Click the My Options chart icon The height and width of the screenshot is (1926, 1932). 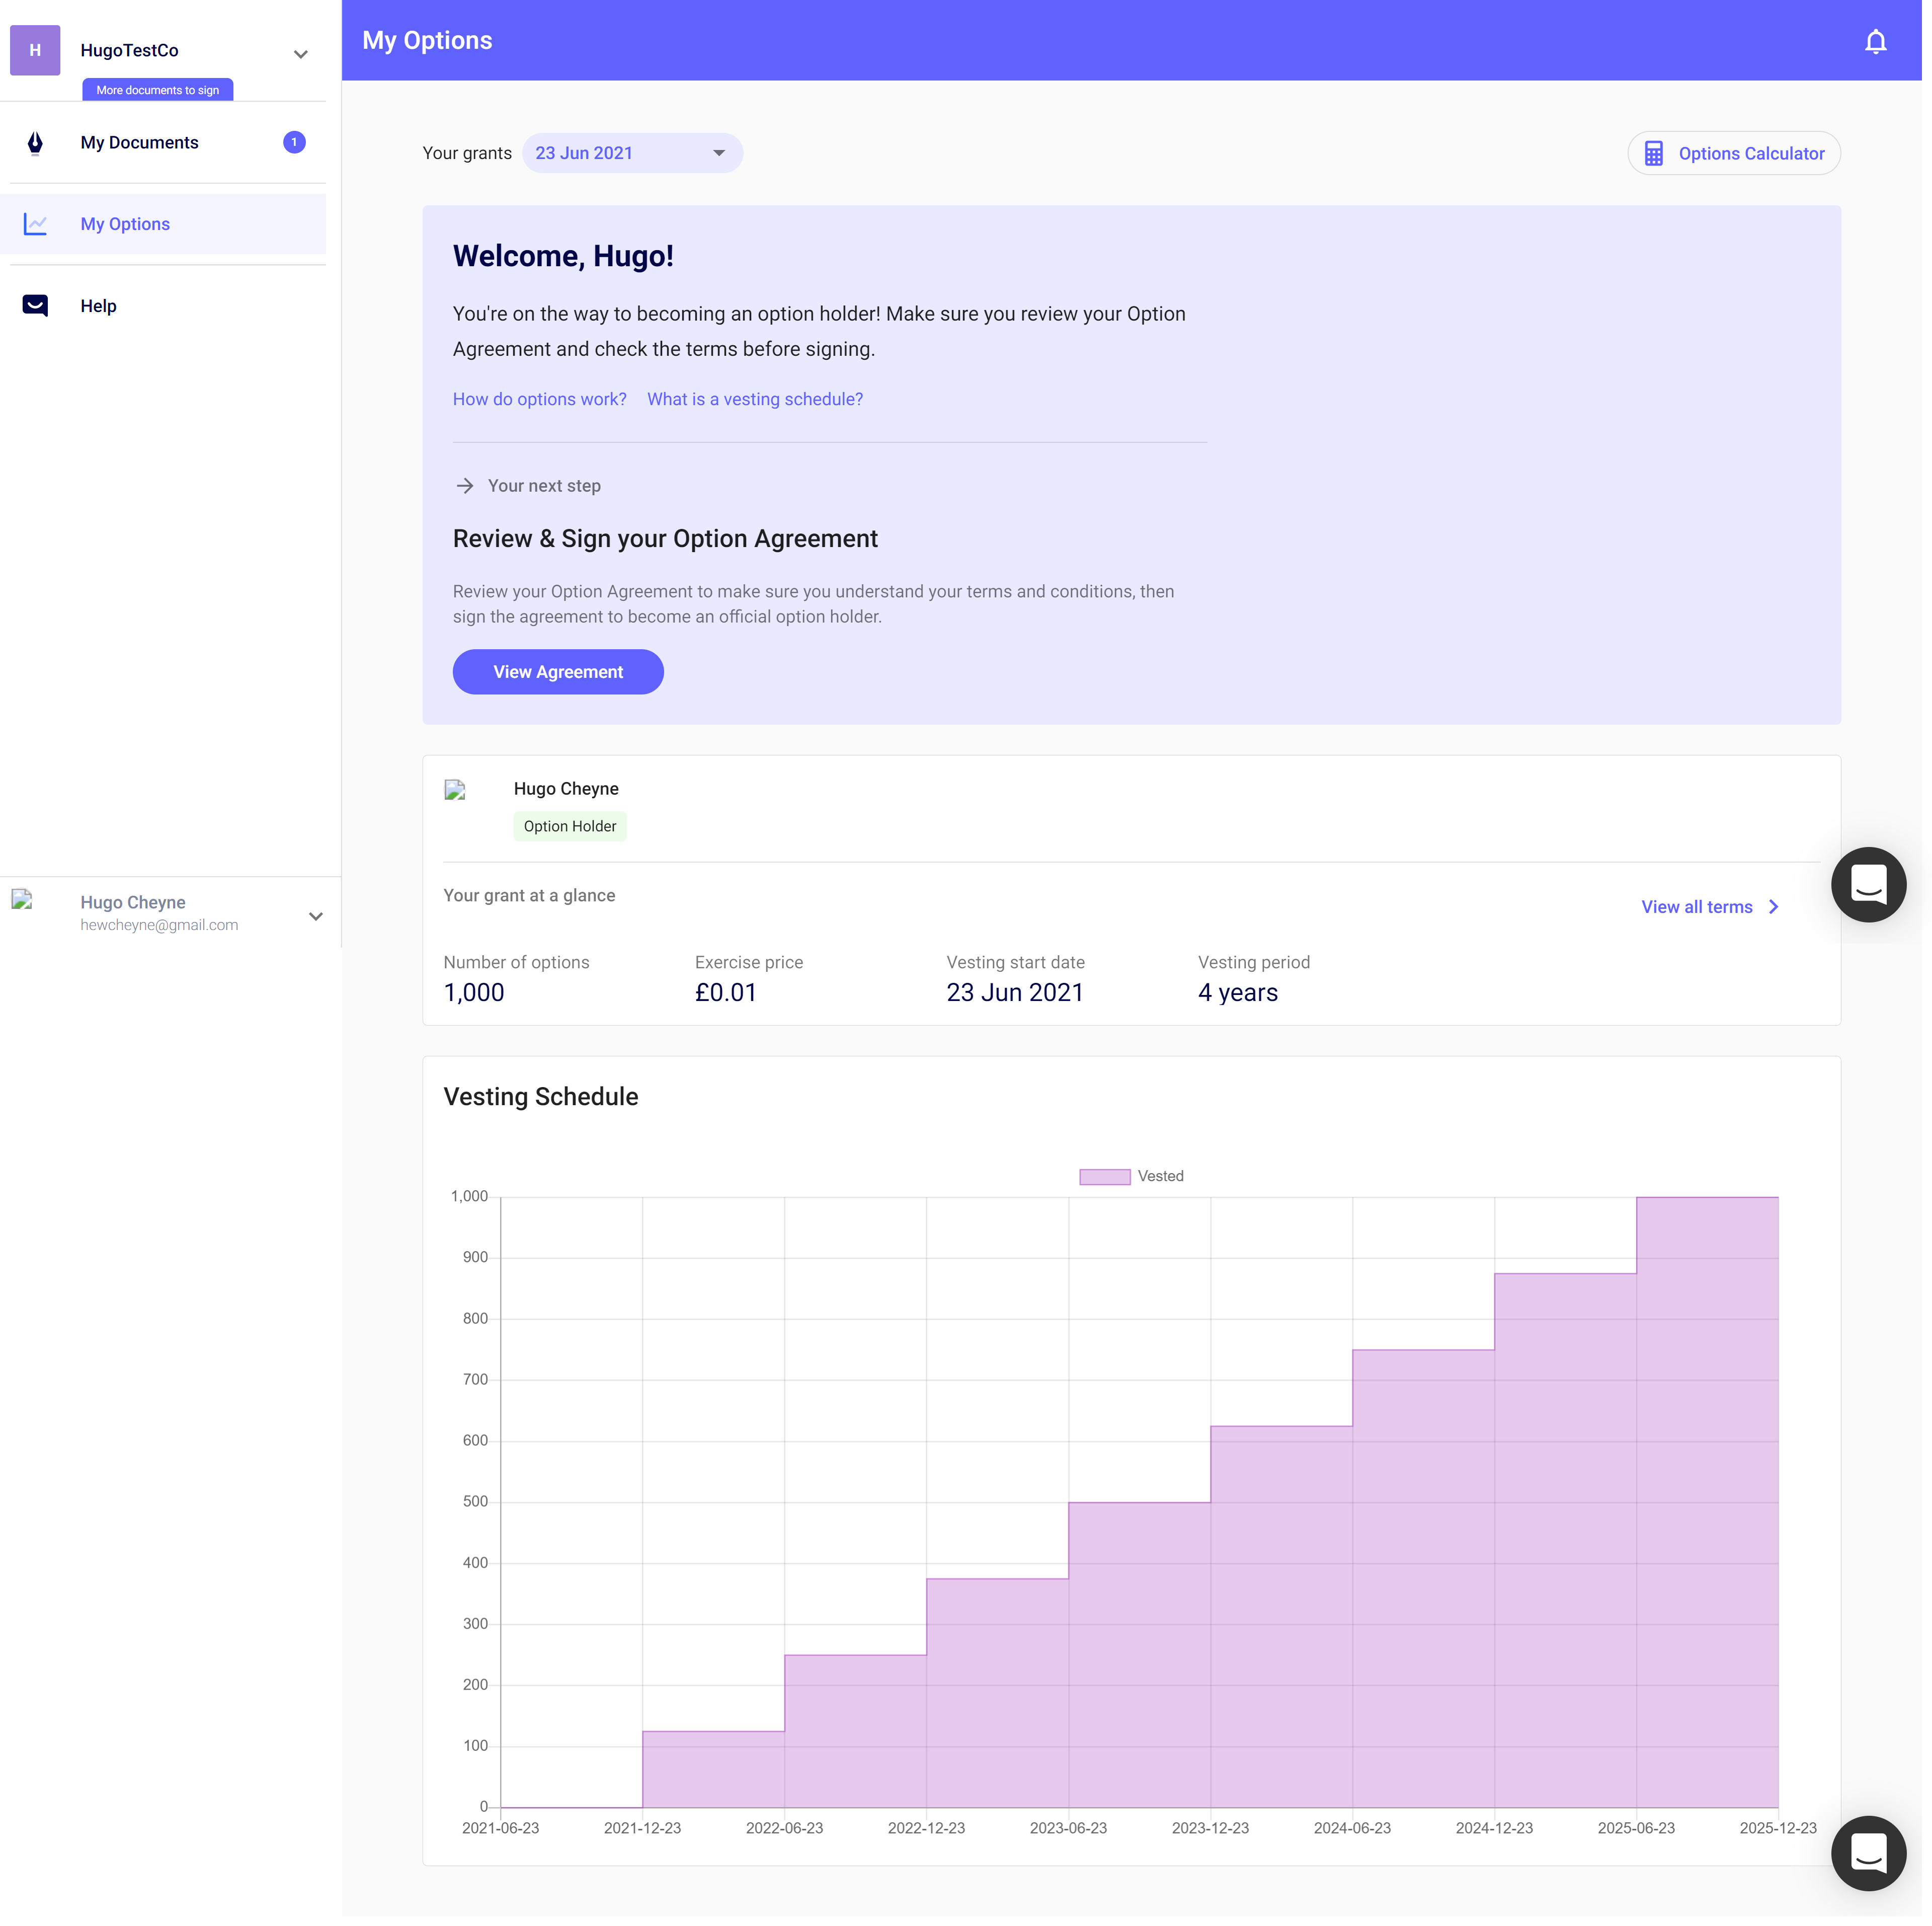click(35, 224)
